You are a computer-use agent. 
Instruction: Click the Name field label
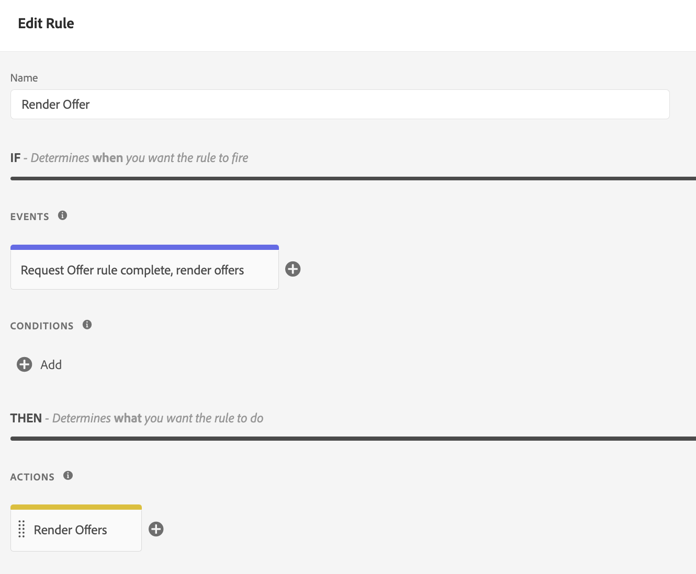tap(24, 78)
